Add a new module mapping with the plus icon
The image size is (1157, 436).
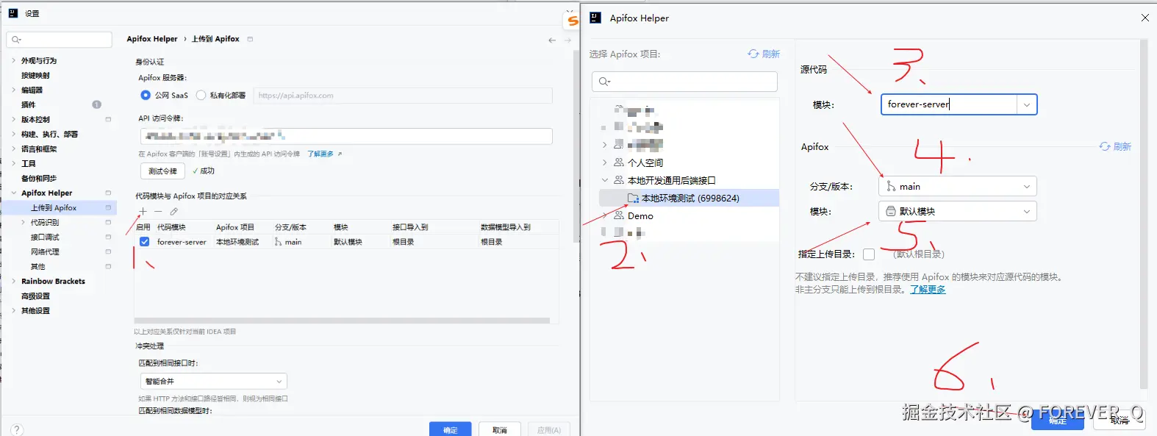tap(143, 212)
